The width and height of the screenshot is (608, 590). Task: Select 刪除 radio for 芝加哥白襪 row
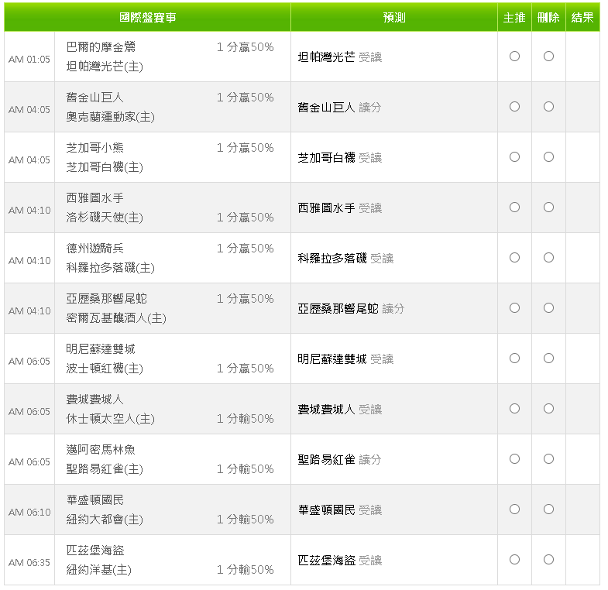[548, 157]
